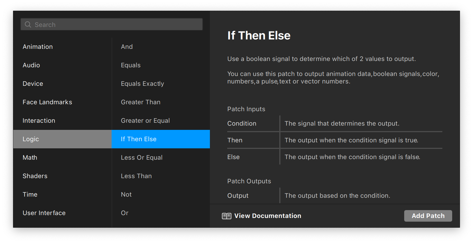Select the User Interface category
Viewport: 473px width, 243px height.
tap(44, 213)
